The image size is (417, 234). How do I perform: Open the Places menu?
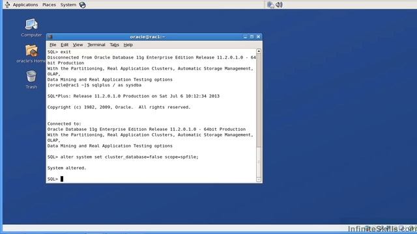coord(50,5)
